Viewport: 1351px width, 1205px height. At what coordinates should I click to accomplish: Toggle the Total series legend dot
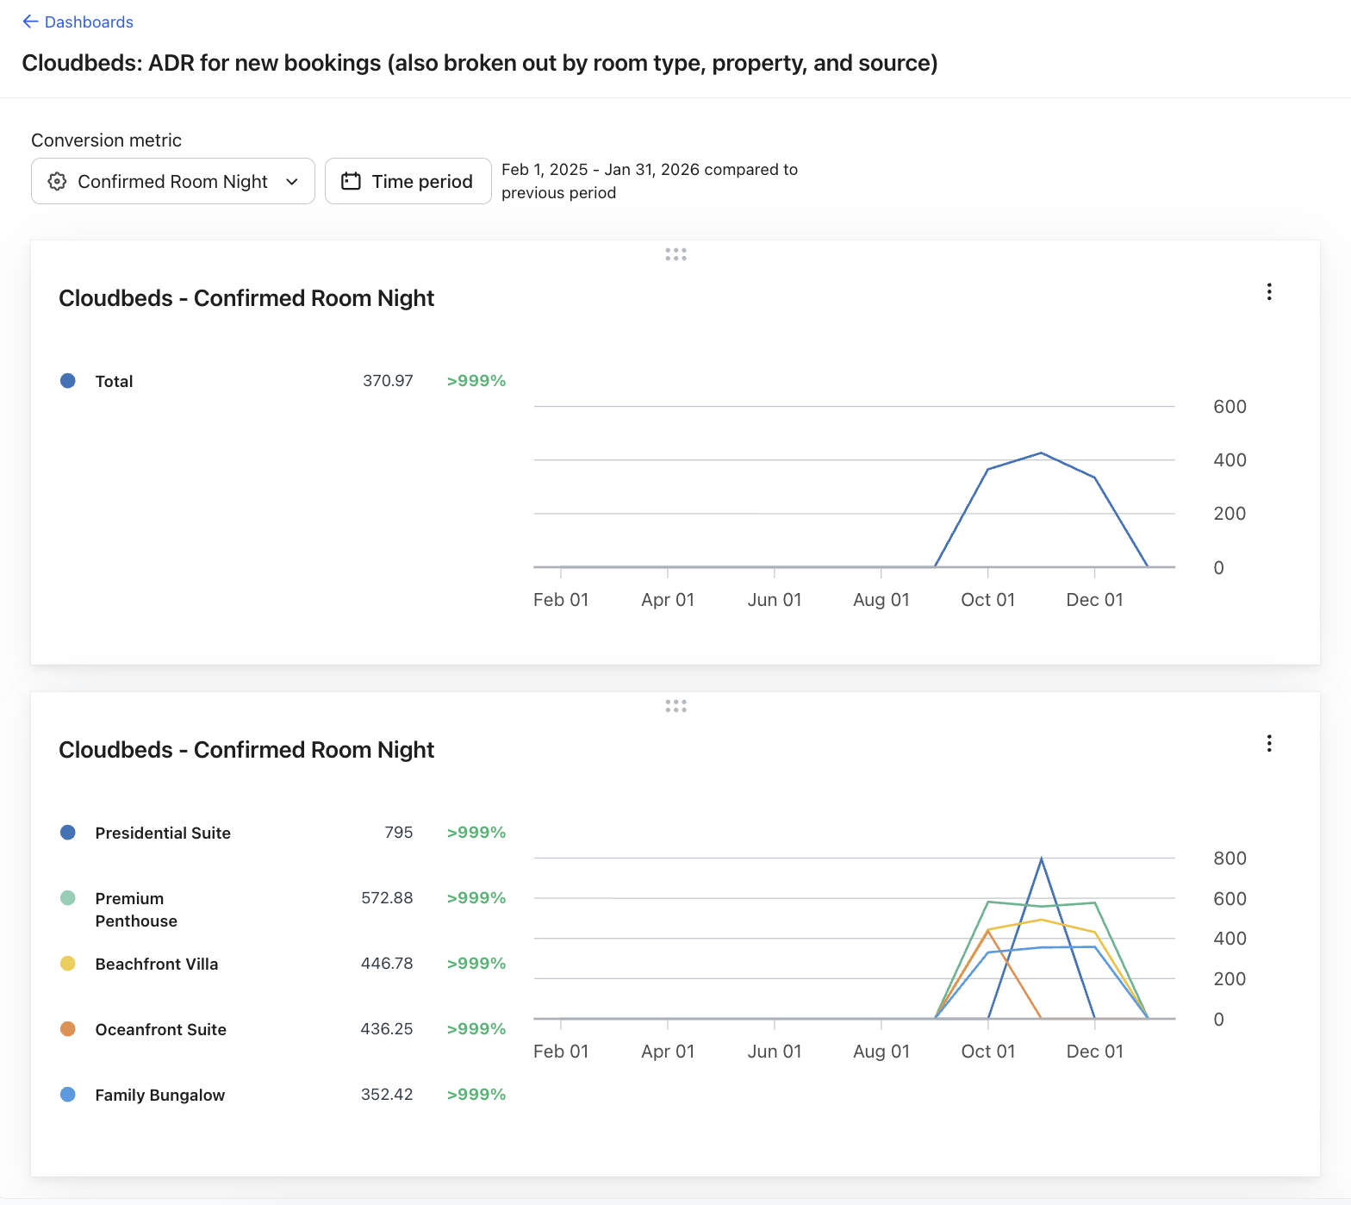[x=68, y=381]
